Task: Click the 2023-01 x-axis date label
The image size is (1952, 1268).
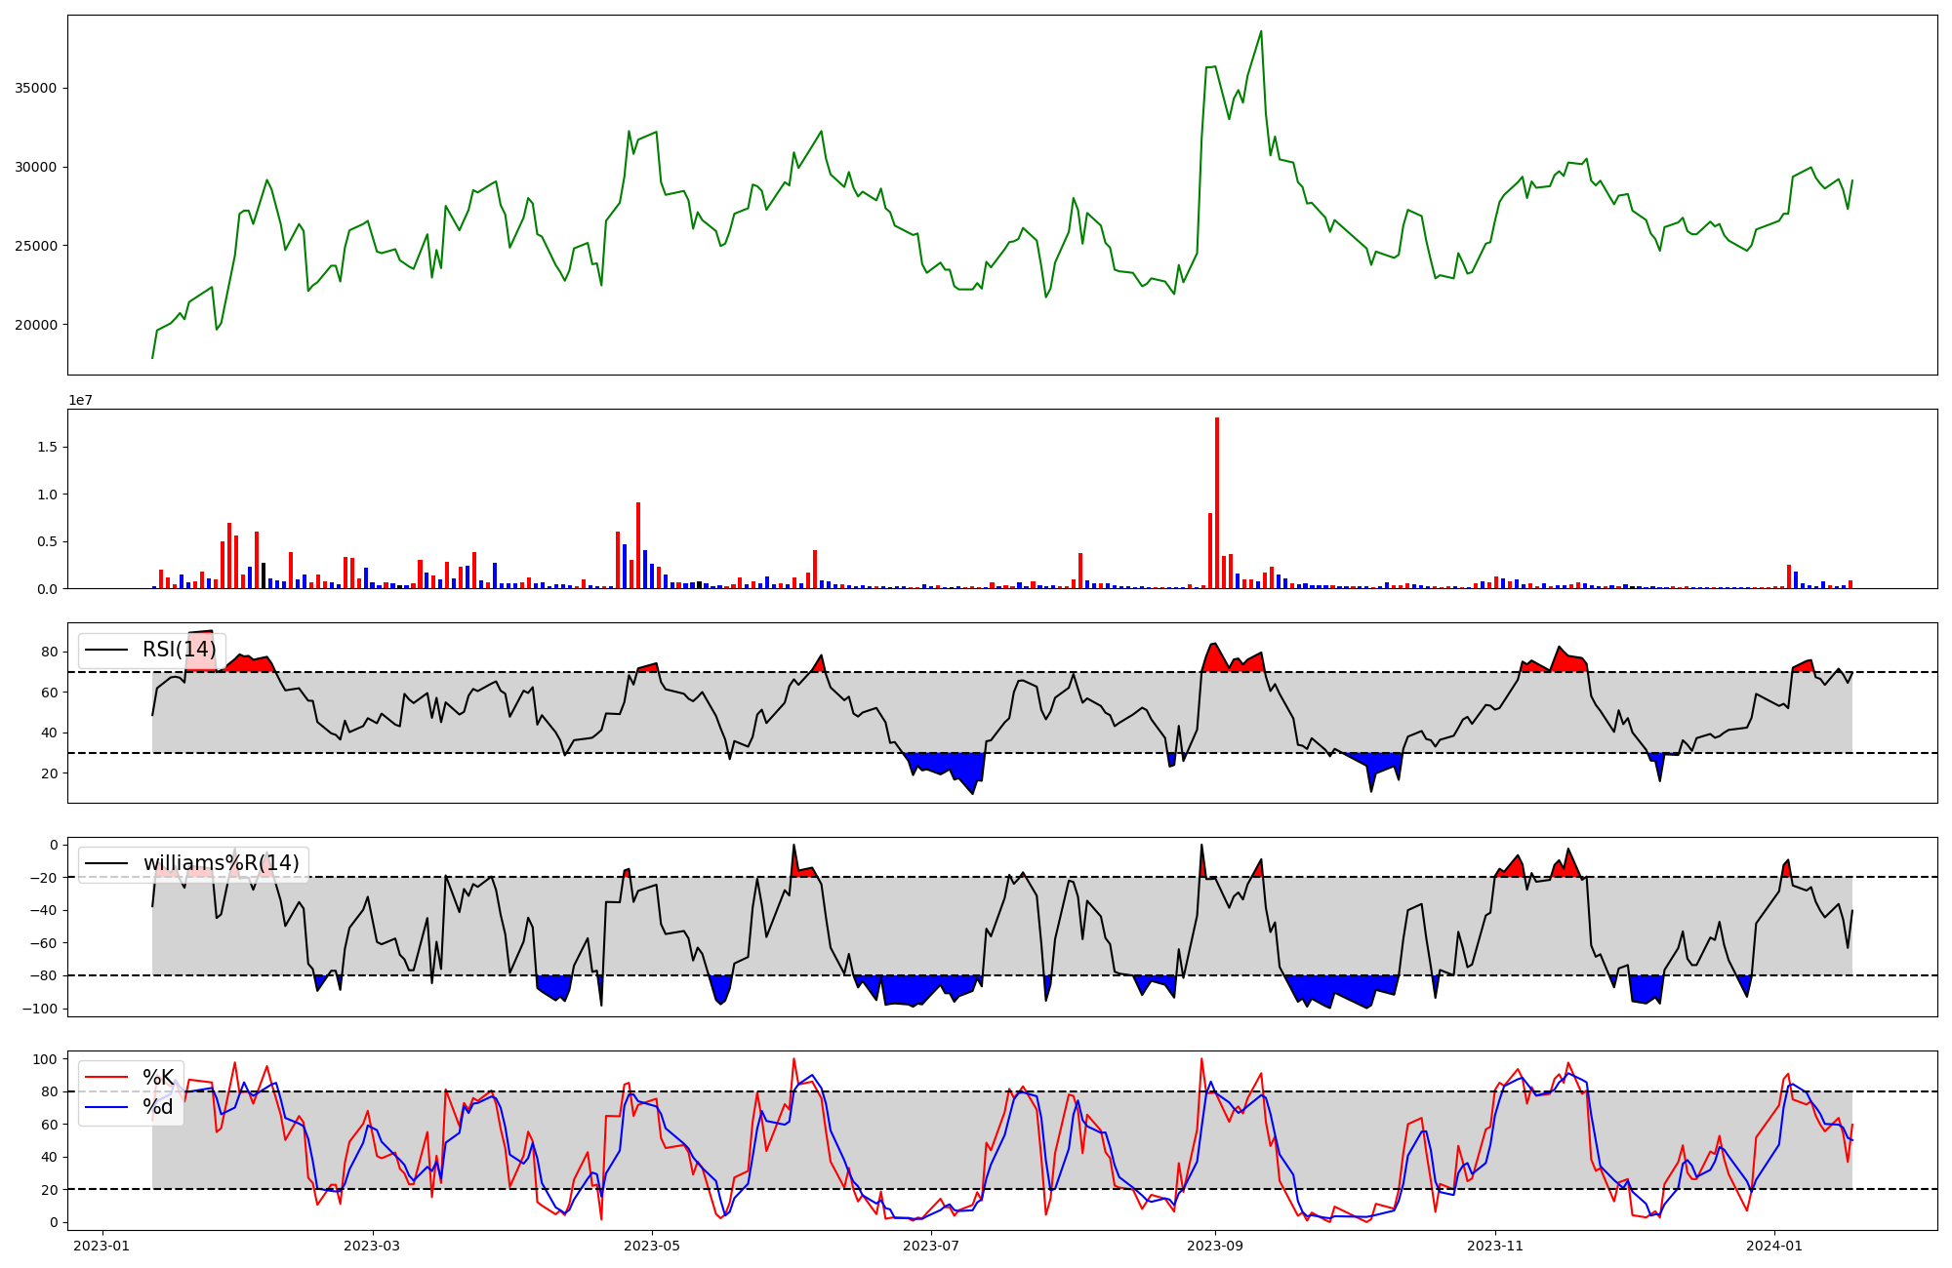Action: 102,1246
